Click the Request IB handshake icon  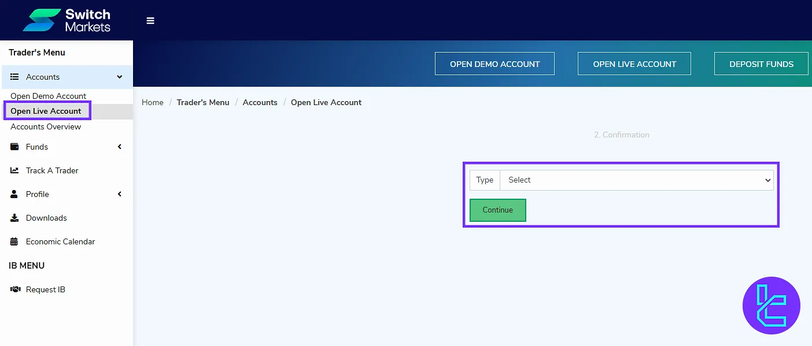(x=16, y=289)
